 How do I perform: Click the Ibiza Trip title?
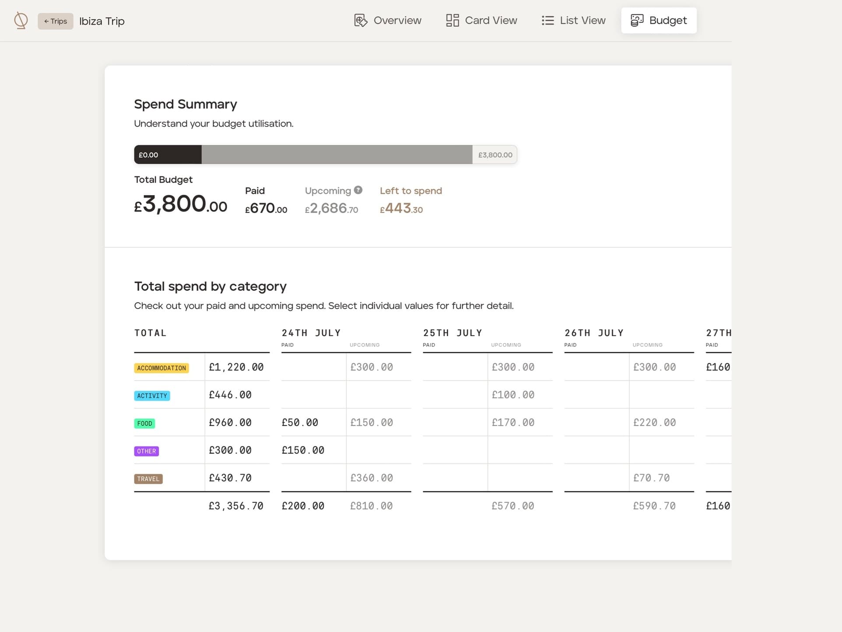pos(102,21)
